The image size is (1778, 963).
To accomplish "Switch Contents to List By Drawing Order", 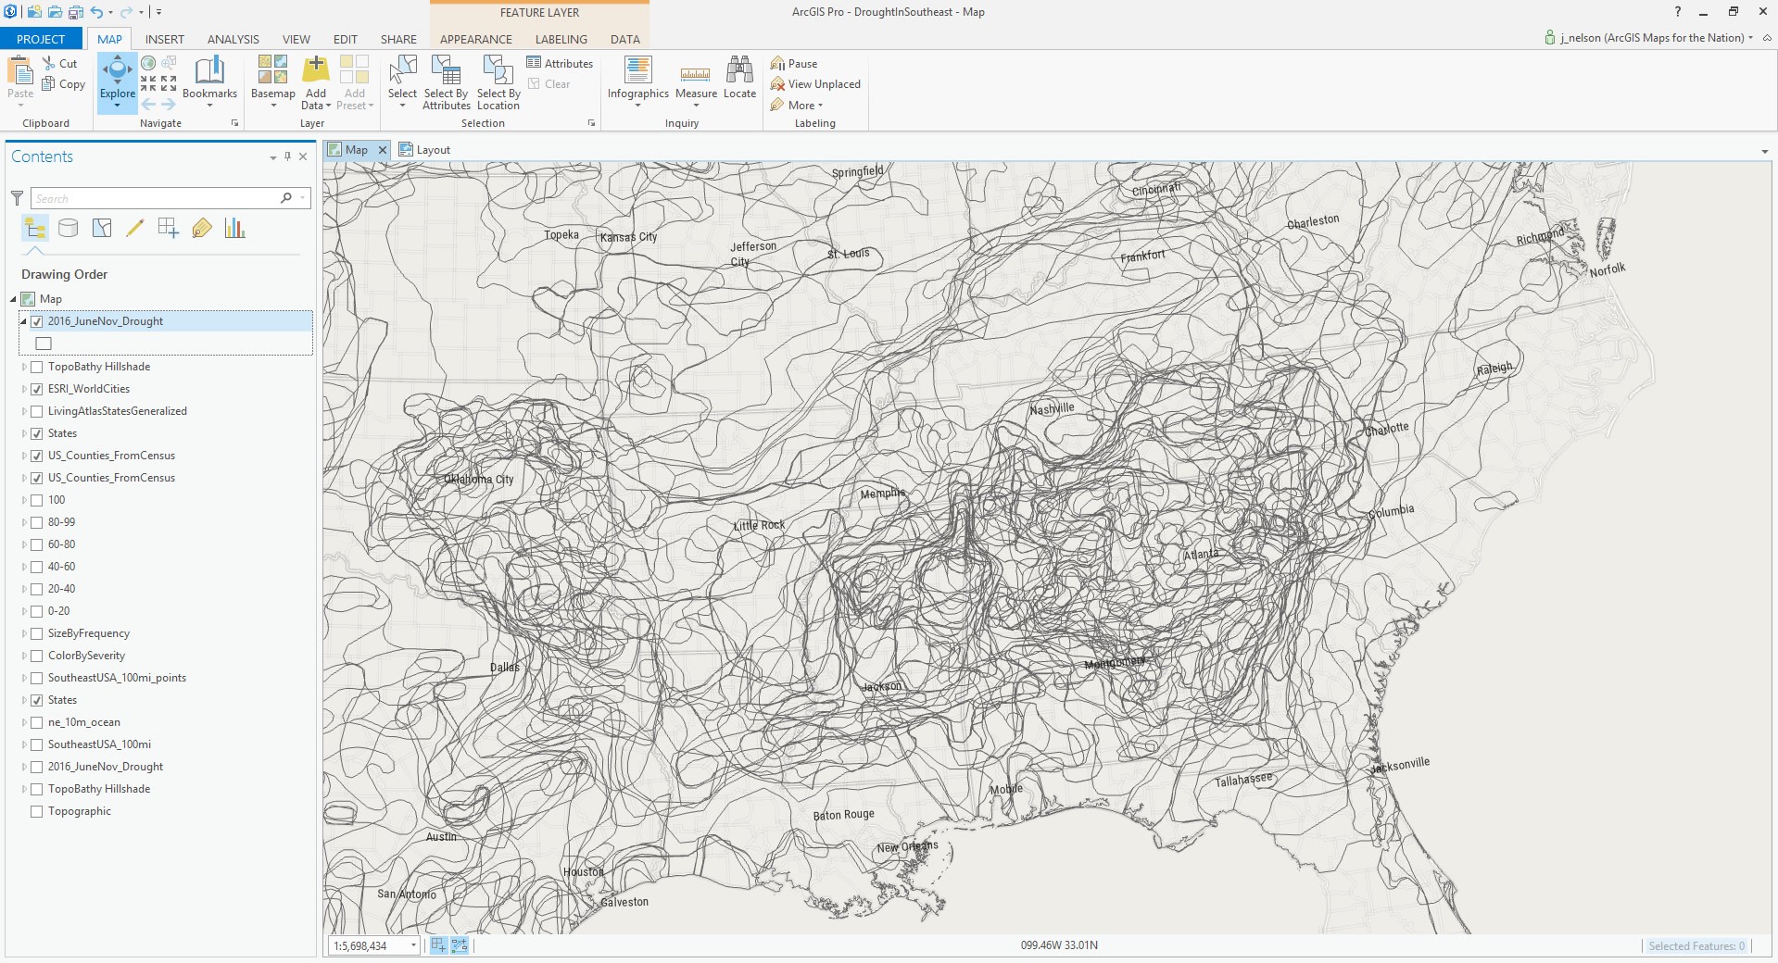I will tap(35, 228).
